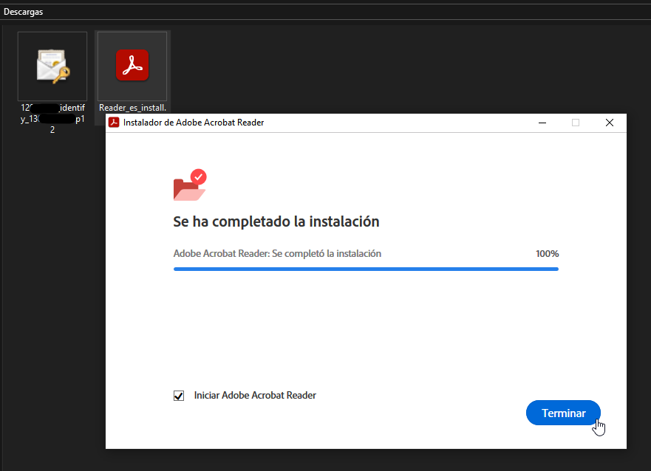This screenshot has width=651, height=471.
Task: Click the installer window title text
Action: click(194, 123)
